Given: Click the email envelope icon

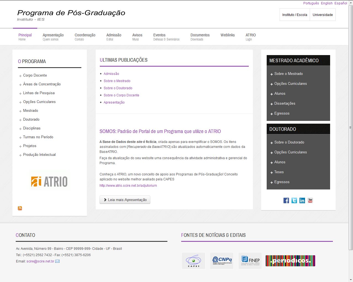Looking at the screenshot, I should [57, 261].
